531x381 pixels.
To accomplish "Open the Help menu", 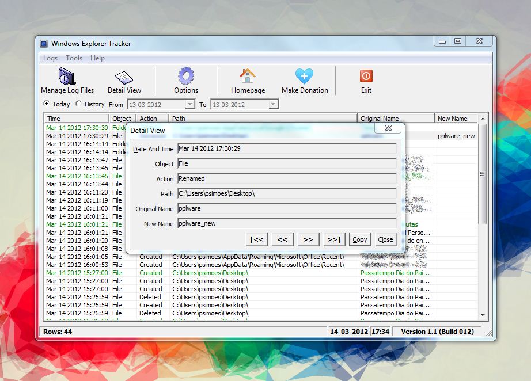I will [97, 58].
